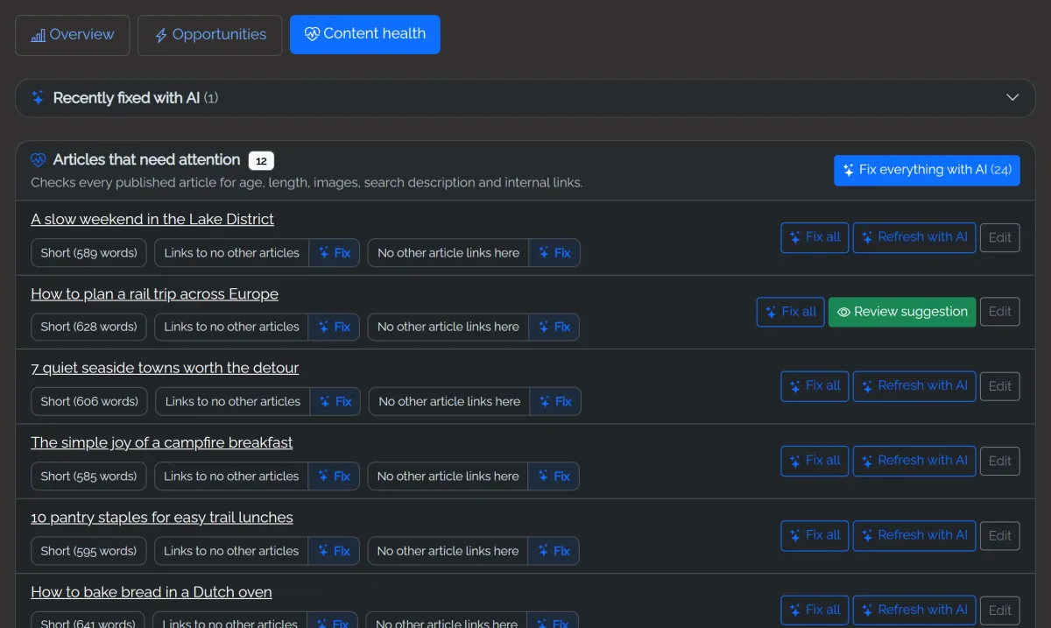Edit the seaside towns article
Screen dimensions: 1051x628
point(1000,386)
